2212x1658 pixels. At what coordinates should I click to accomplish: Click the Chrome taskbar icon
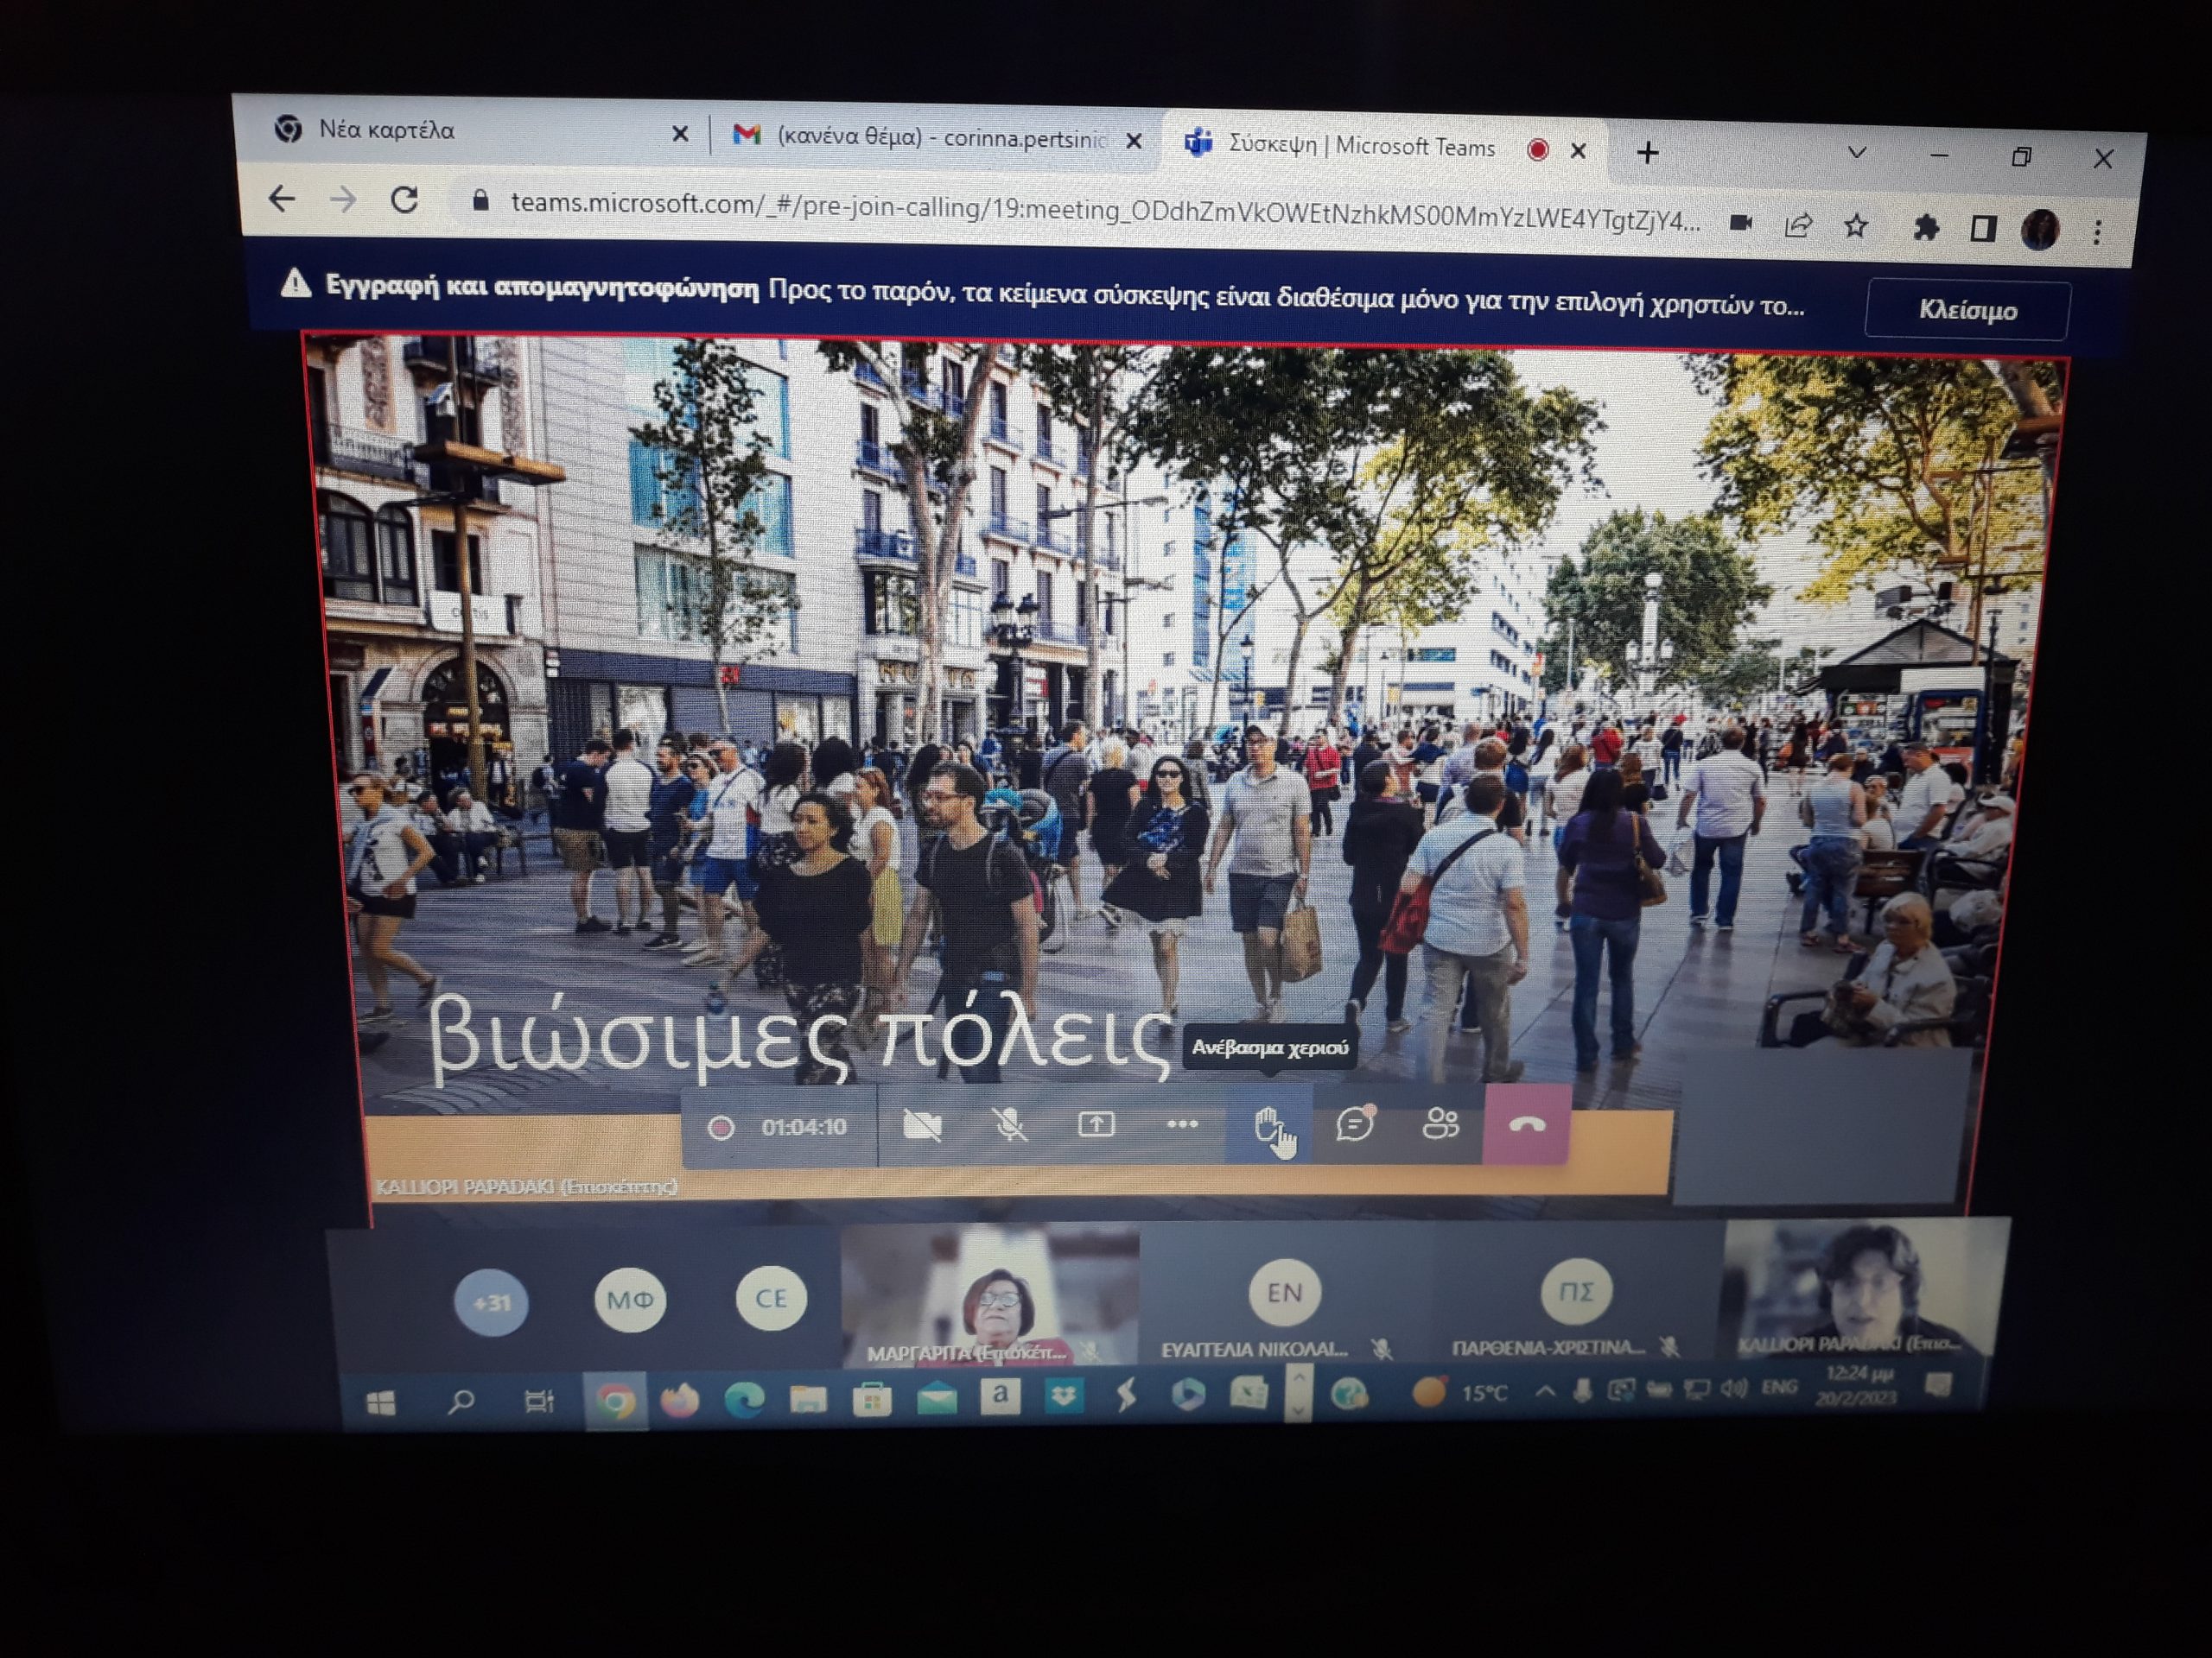pos(616,1402)
